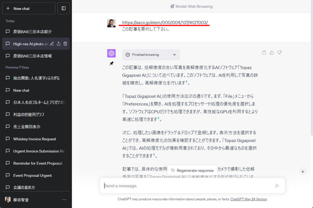Open chat 原価BAR三田本店情報

tap(36, 56)
